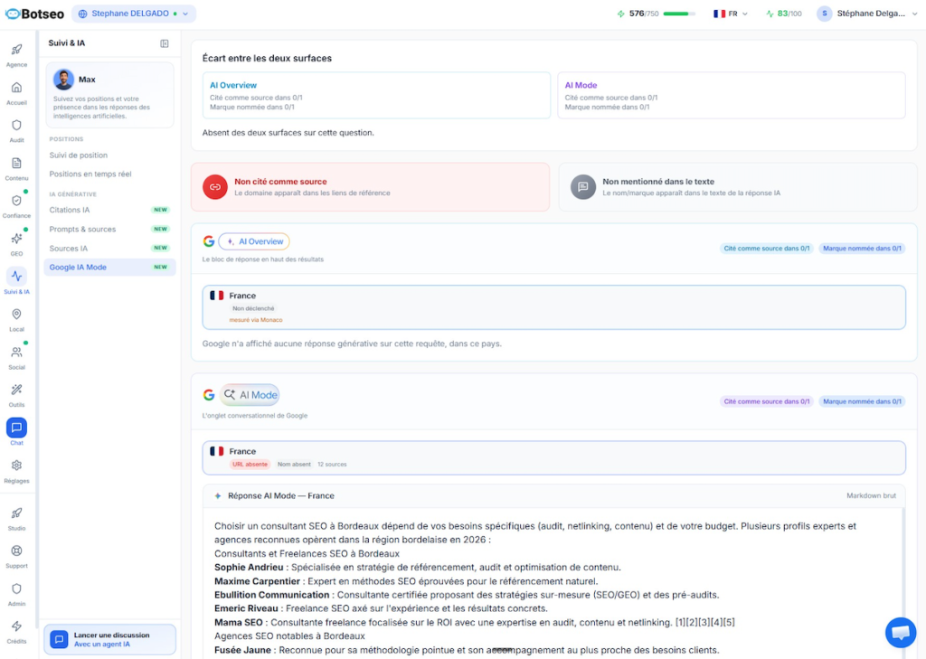The width and height of the screenshot is (926, 659).
Task: Toggle the Markdown brut view
Action: click(x=871, y=495)
